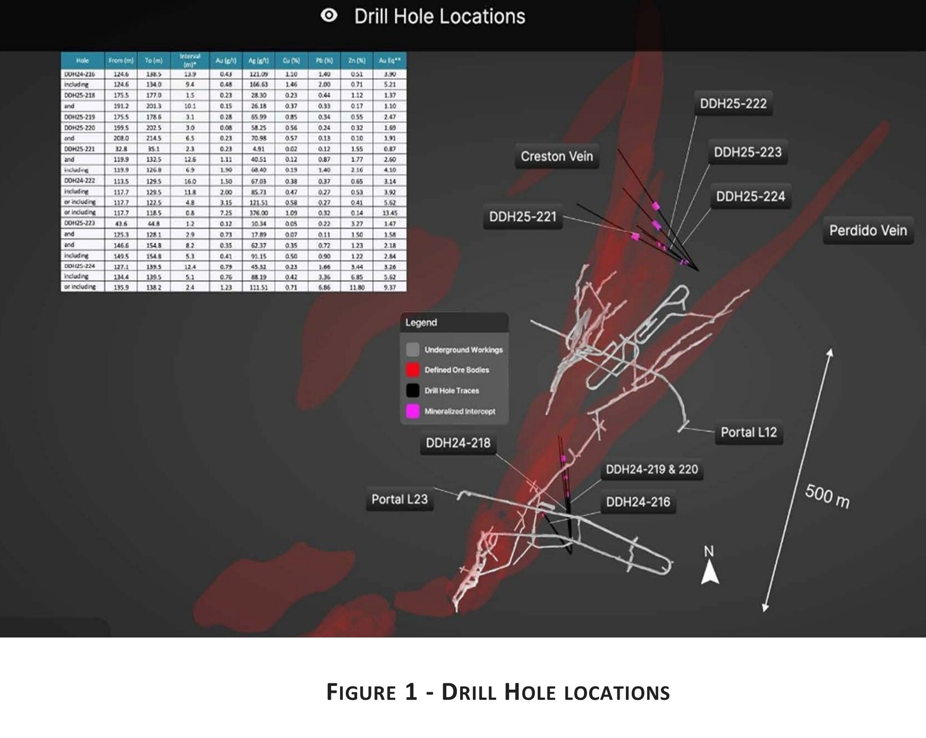Select the DDH25-222 drill hole label

point(733,104)
